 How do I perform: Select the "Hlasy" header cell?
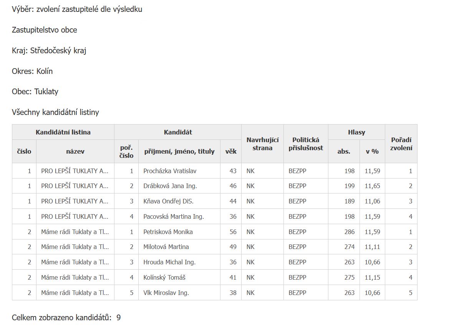pyautogui.click(x=356, y=132)
